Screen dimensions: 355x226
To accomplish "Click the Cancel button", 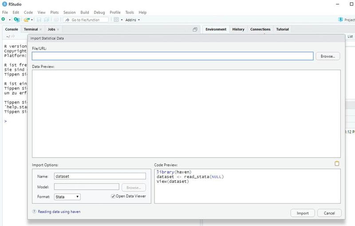I will pyautogui.click(x=329, y=213).
